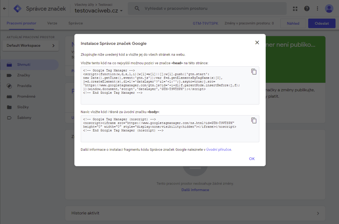Click the Náhled preview button
The width and height of the screenshot is (339, 224).
(293, 23)
